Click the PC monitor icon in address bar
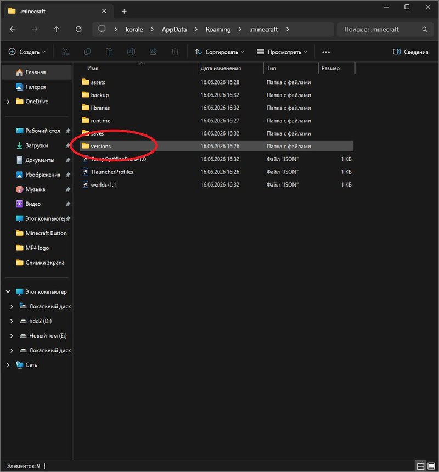The height and width of the screenshot is (472, 439). click(x=102, y=29)
